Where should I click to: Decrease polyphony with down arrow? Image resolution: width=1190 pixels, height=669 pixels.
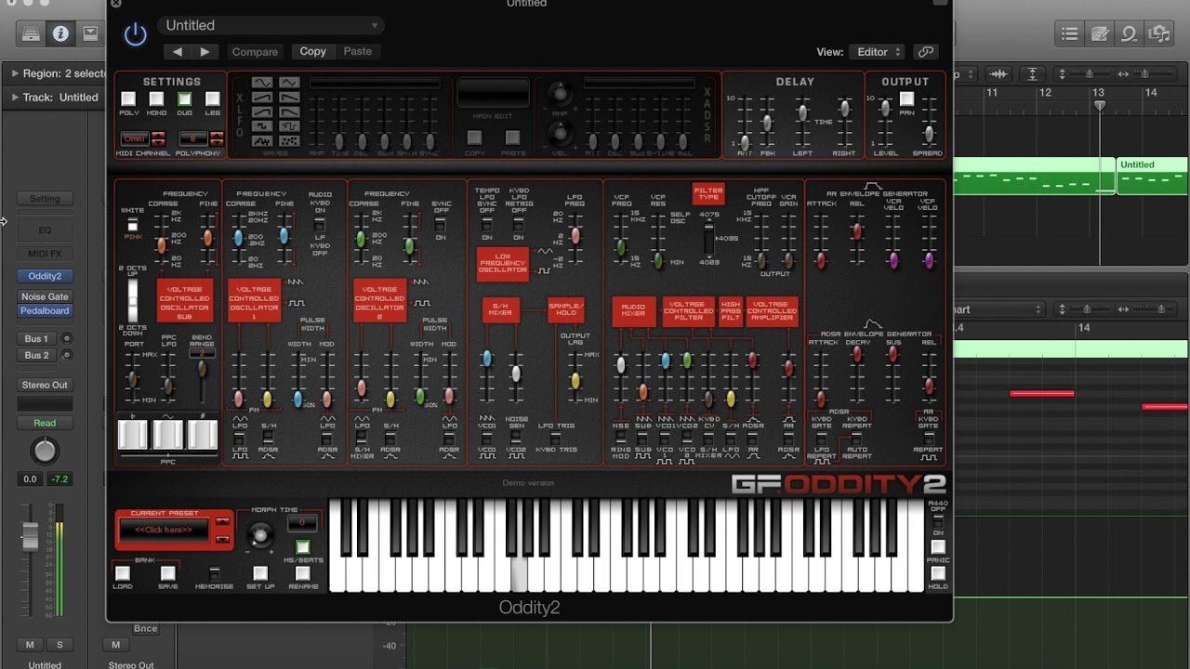(217, 143)
